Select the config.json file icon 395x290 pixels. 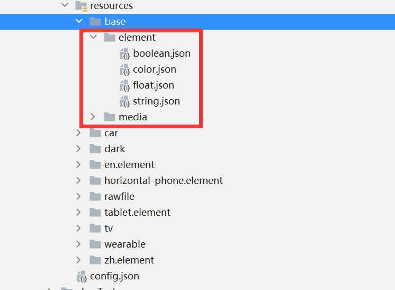pyautogui.click(x=82, y=276)
